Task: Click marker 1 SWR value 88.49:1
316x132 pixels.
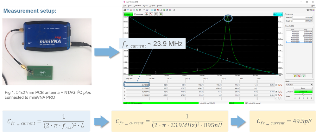Action: coord(266,85)
